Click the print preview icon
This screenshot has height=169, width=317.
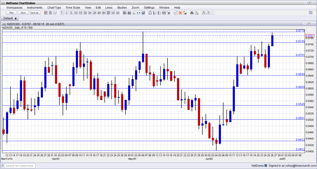click(197, 13)
